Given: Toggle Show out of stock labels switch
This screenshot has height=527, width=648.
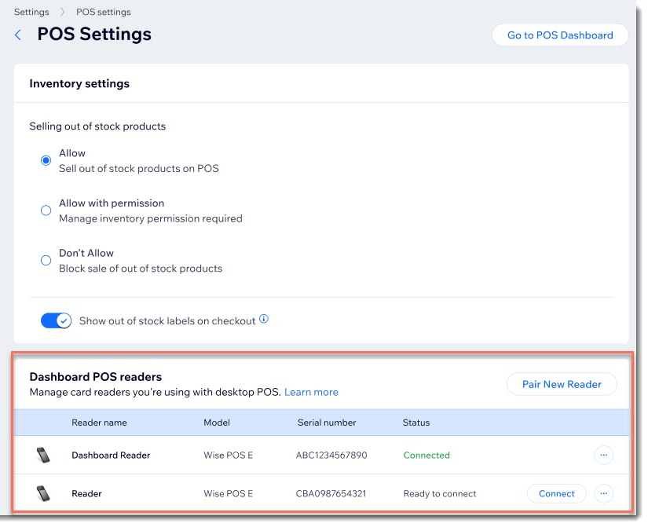Looking at the screenshot, I should [x=56, y=320].
